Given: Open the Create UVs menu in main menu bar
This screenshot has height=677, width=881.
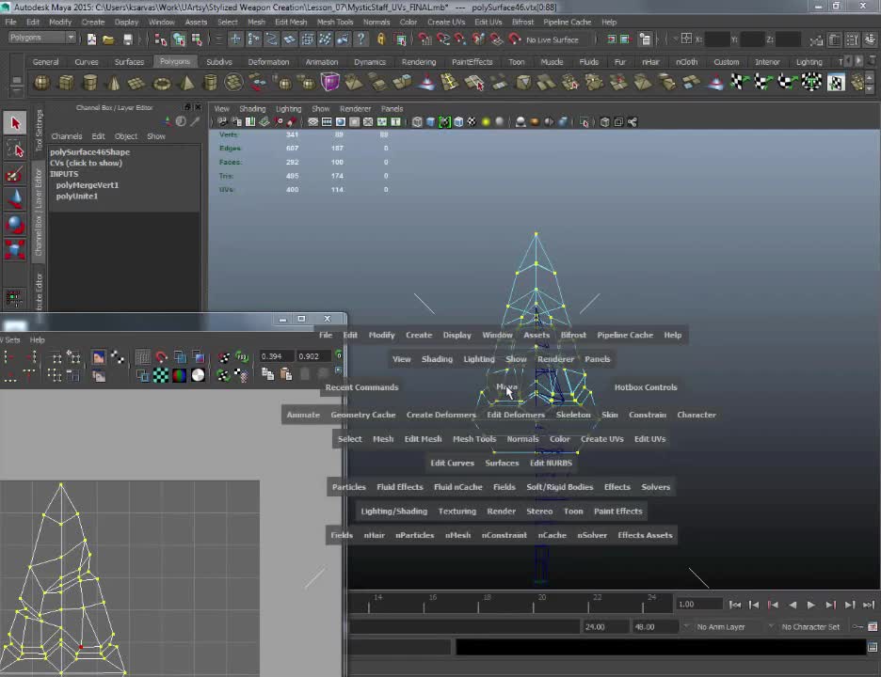Looking at the screenshot, I should click(x=446, y=22).
